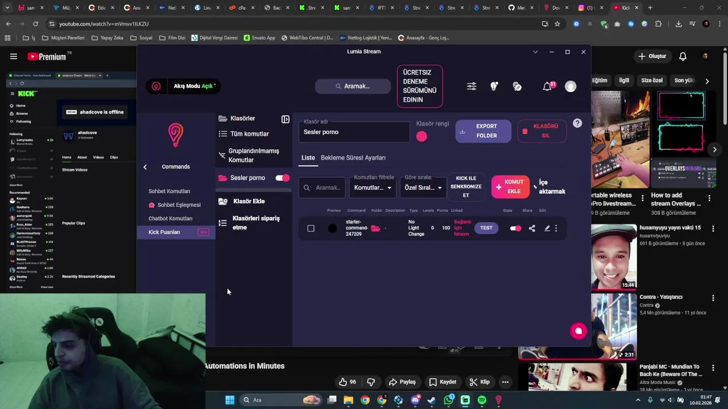Open Komutları filtrele dropdown

click(x=373, y=187)
